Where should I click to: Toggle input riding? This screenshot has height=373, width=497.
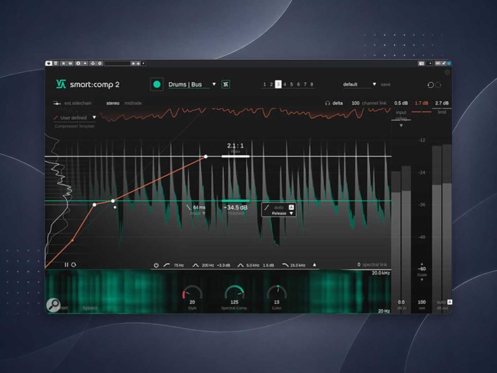[x=401, y=115]
